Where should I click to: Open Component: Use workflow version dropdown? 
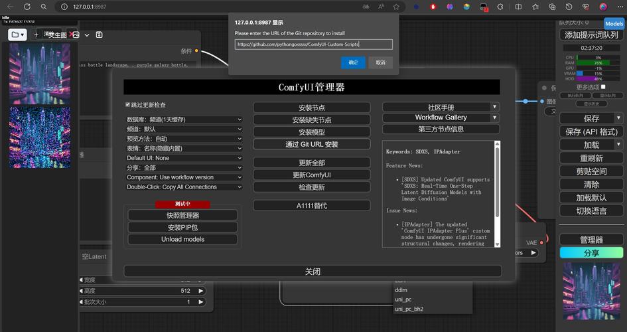[x=184, y=177]
